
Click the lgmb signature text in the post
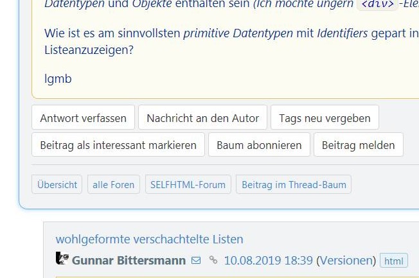58,78
